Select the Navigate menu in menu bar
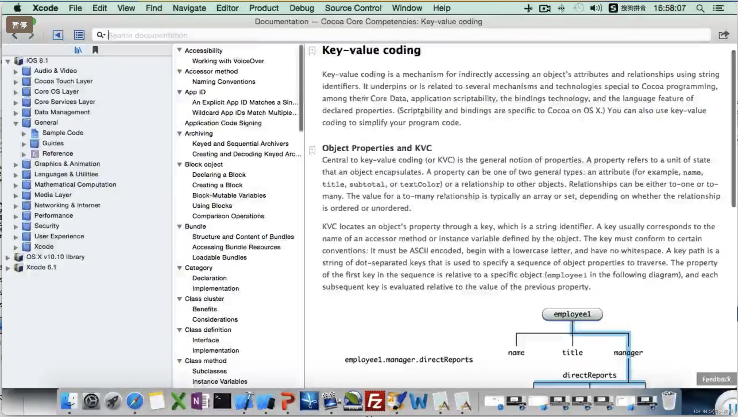 tap(190, 8)
